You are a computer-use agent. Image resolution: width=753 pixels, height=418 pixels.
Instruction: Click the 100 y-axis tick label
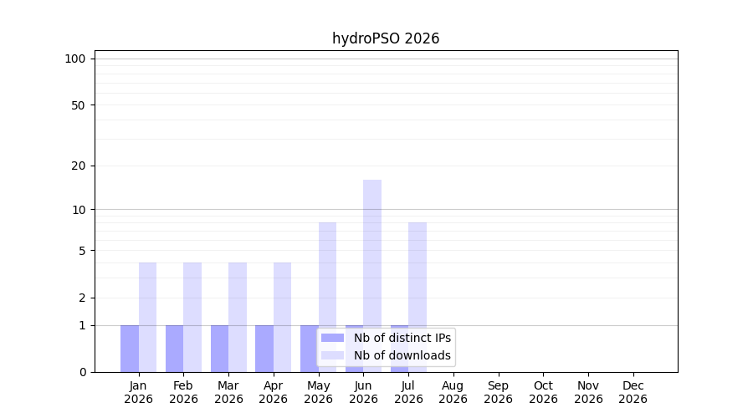tap(75, 59)
